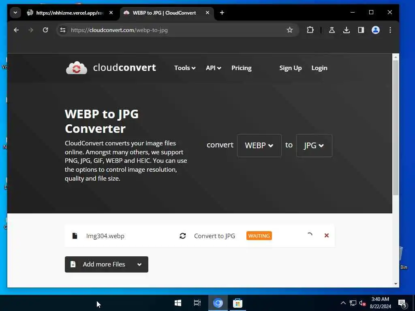Viewport: 415px width, 311px height.
Task: Open the taskbar clock and date
Action: tap(380, 303)
